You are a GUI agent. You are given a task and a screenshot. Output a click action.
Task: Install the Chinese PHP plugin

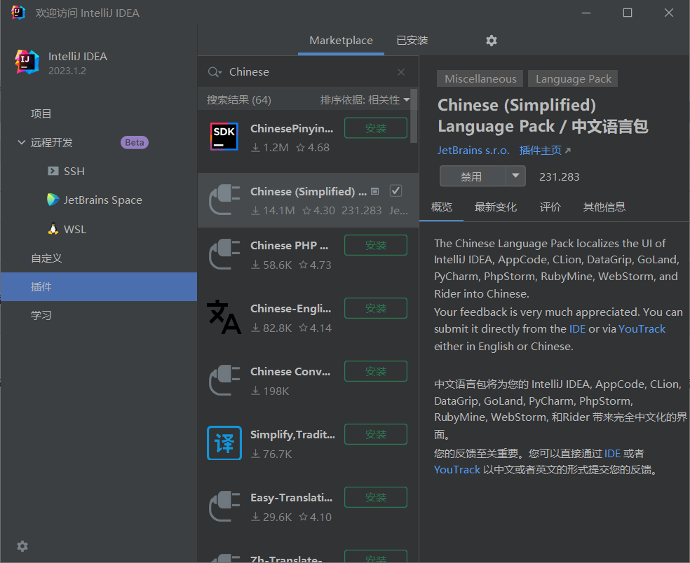(x=376, y=245)
